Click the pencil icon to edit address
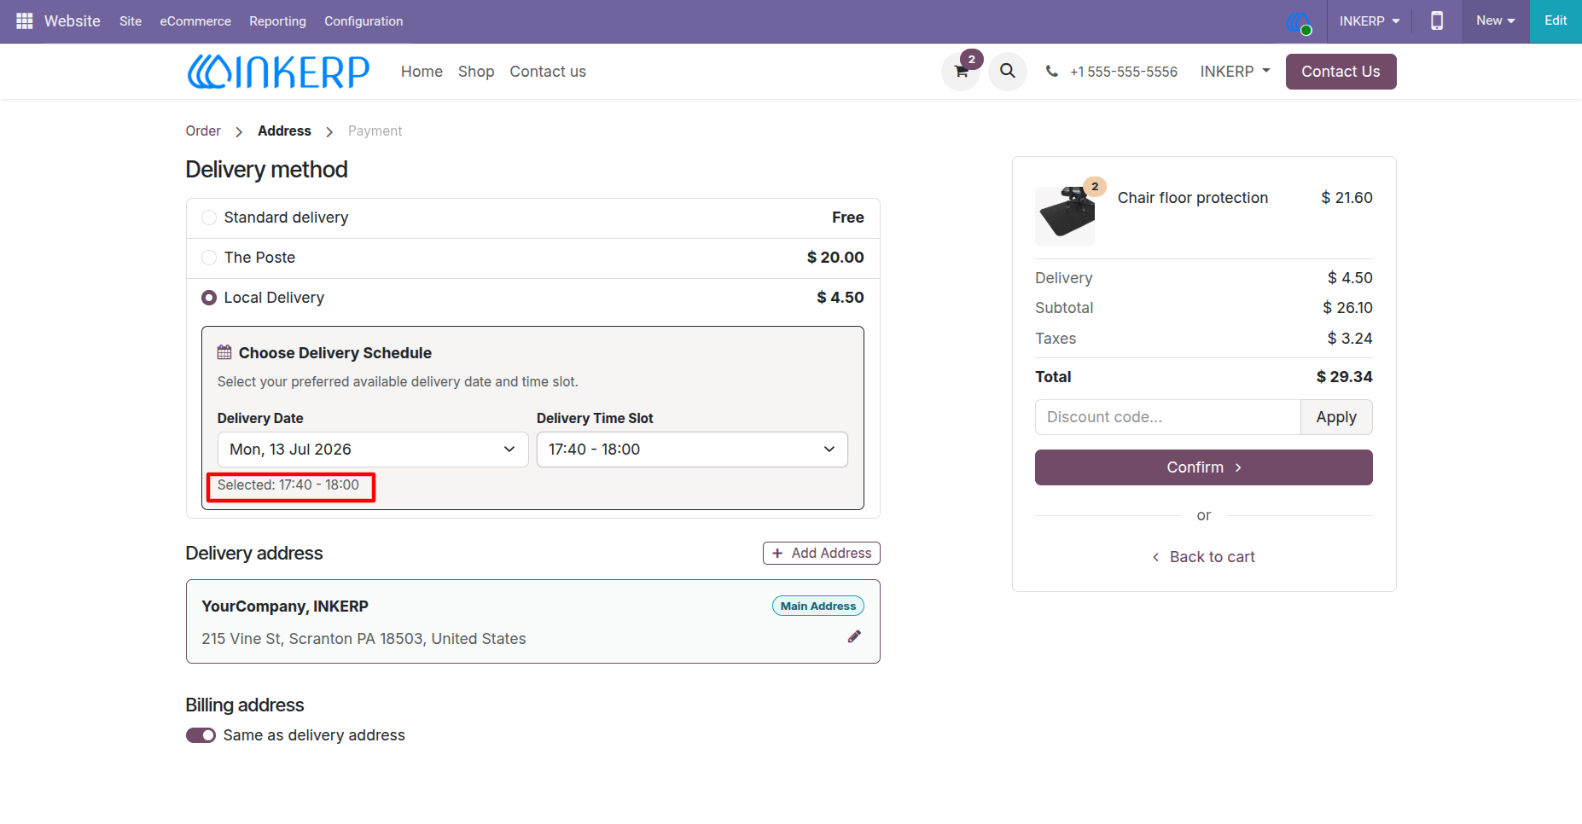Image resolution: width=1582 pixels, height=824 pixels. (854, 636)
